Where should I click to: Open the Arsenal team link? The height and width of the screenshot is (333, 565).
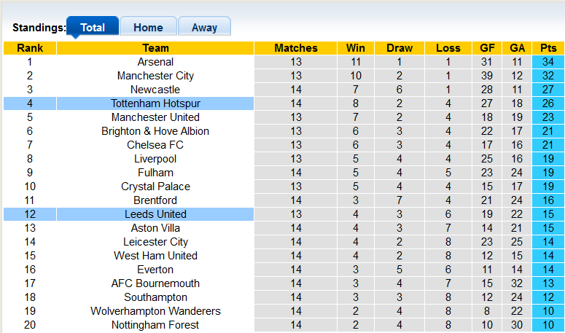(x=155, y=62)
